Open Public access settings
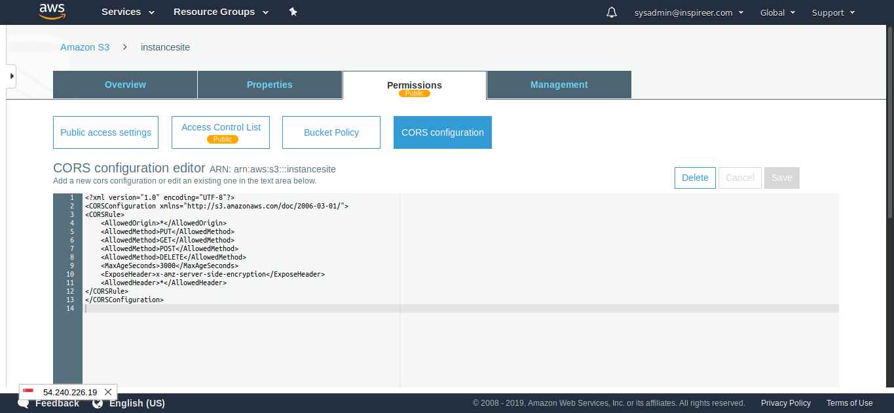This screenshot has width=894, height=413. pos(105,132)
